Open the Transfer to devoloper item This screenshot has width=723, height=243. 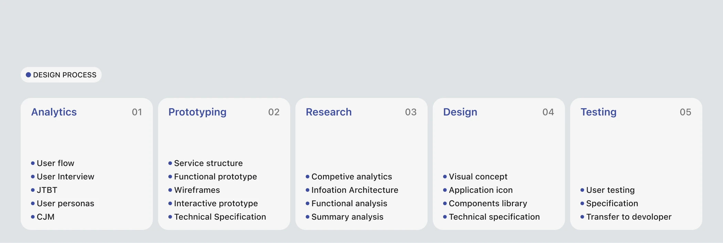pos(629,217)
